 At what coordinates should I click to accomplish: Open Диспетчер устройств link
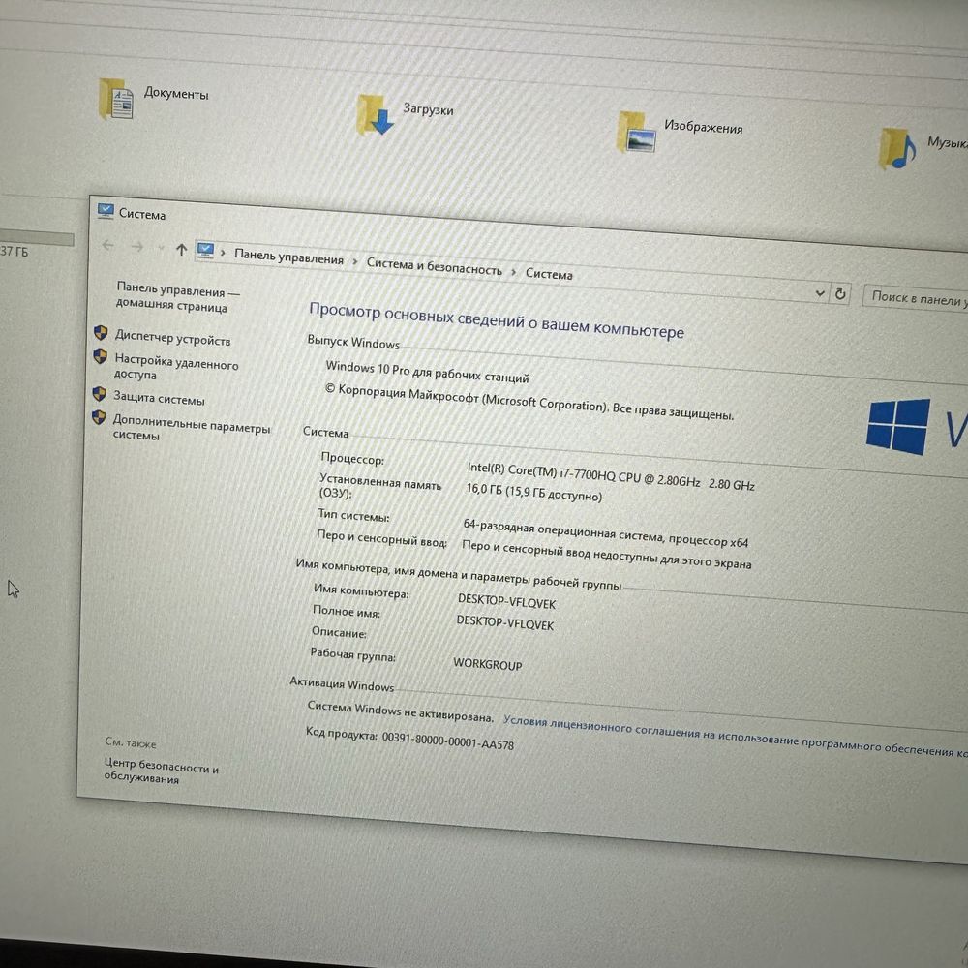point(173,338)
